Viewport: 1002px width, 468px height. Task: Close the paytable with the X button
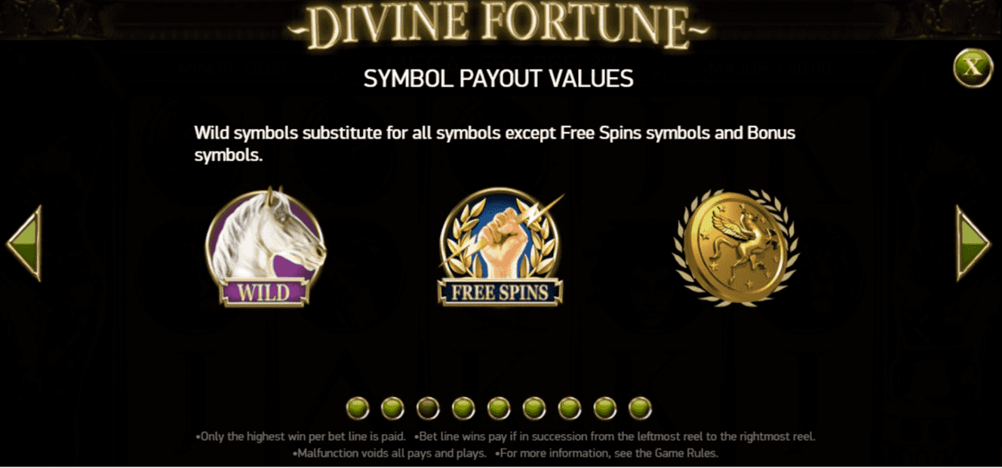coord(973,68)
